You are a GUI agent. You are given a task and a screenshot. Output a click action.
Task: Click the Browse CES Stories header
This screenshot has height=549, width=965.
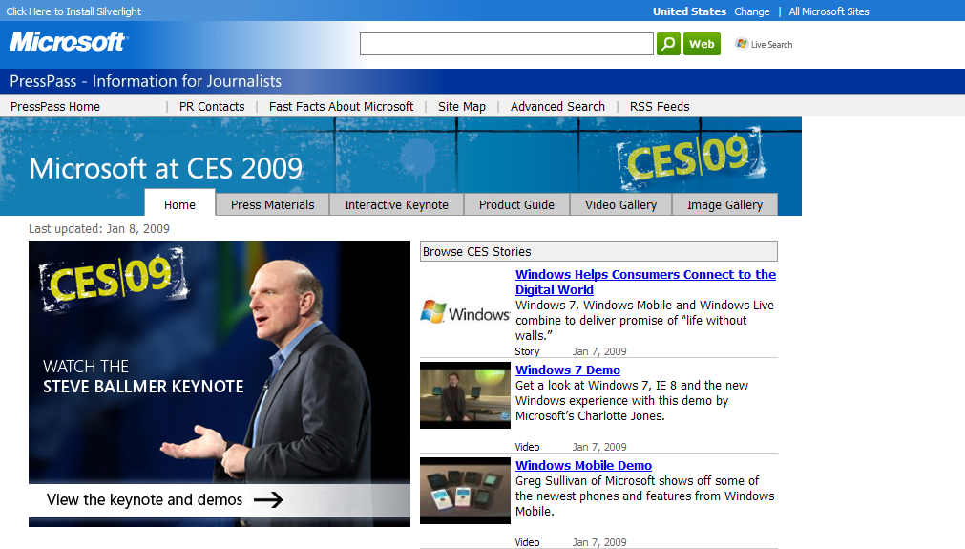(598, 251)
